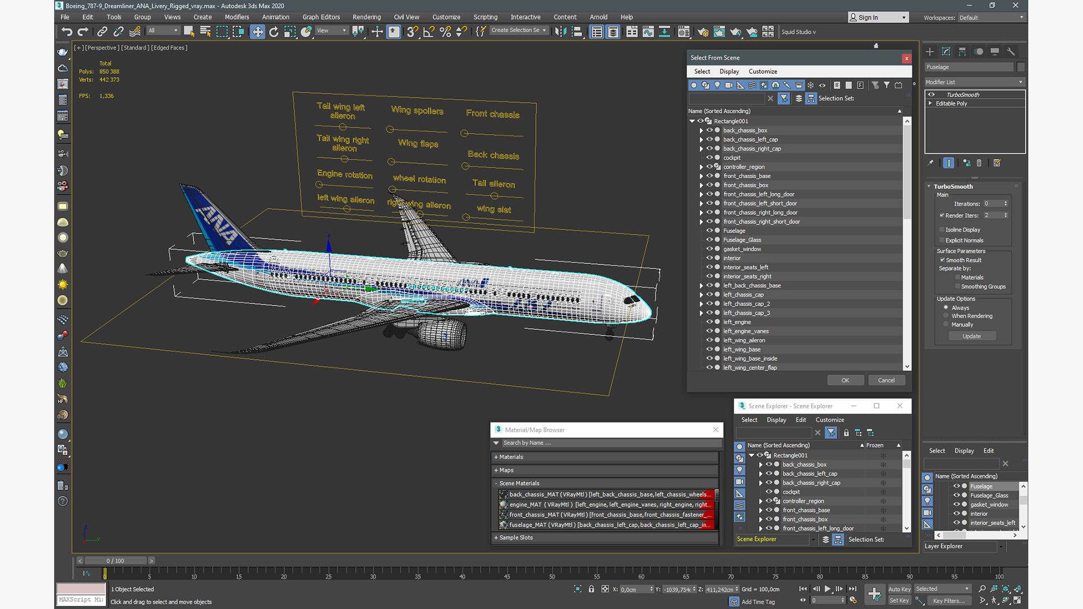Open the Rendering menu
The image size is (1083, 609).
click(x=367, y=17)
